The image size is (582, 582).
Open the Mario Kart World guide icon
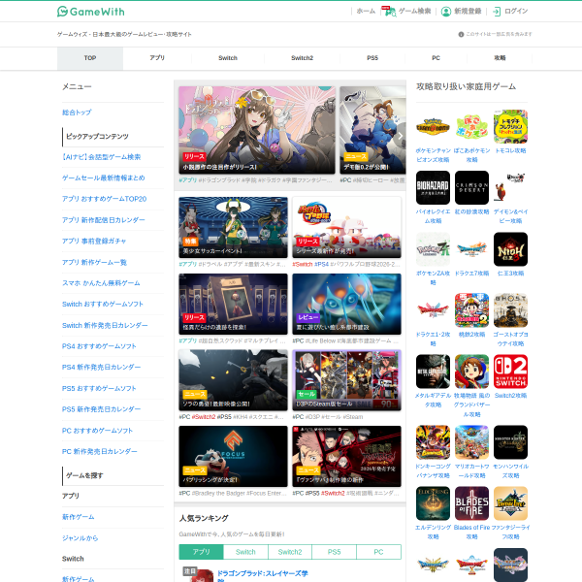point(471,442)
